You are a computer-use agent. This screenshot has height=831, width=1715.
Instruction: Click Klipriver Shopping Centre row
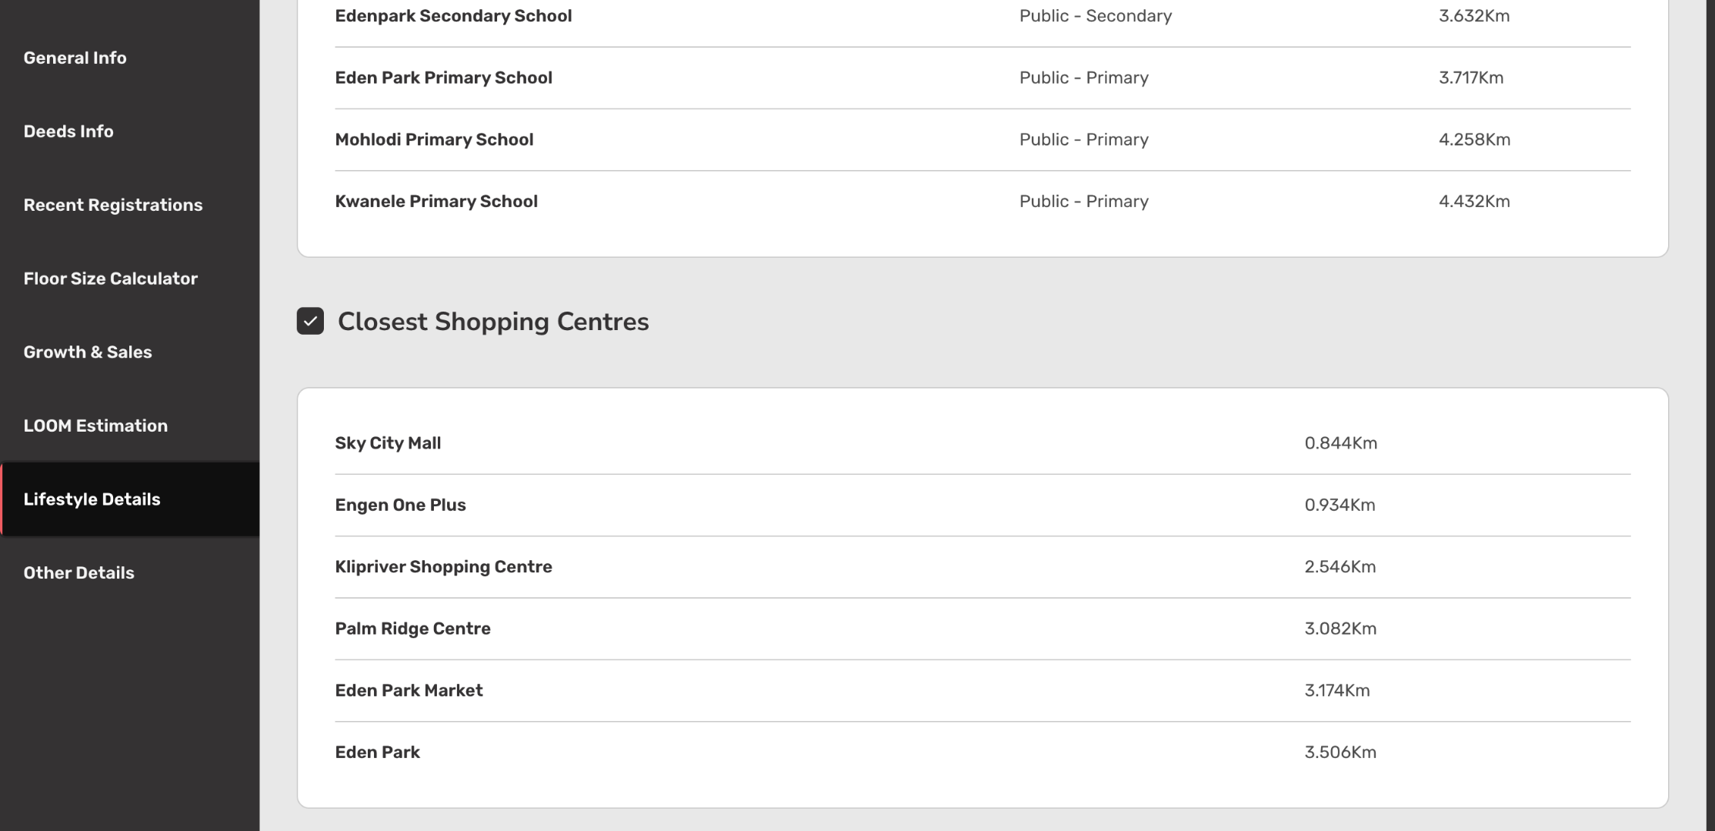point(443,567)
